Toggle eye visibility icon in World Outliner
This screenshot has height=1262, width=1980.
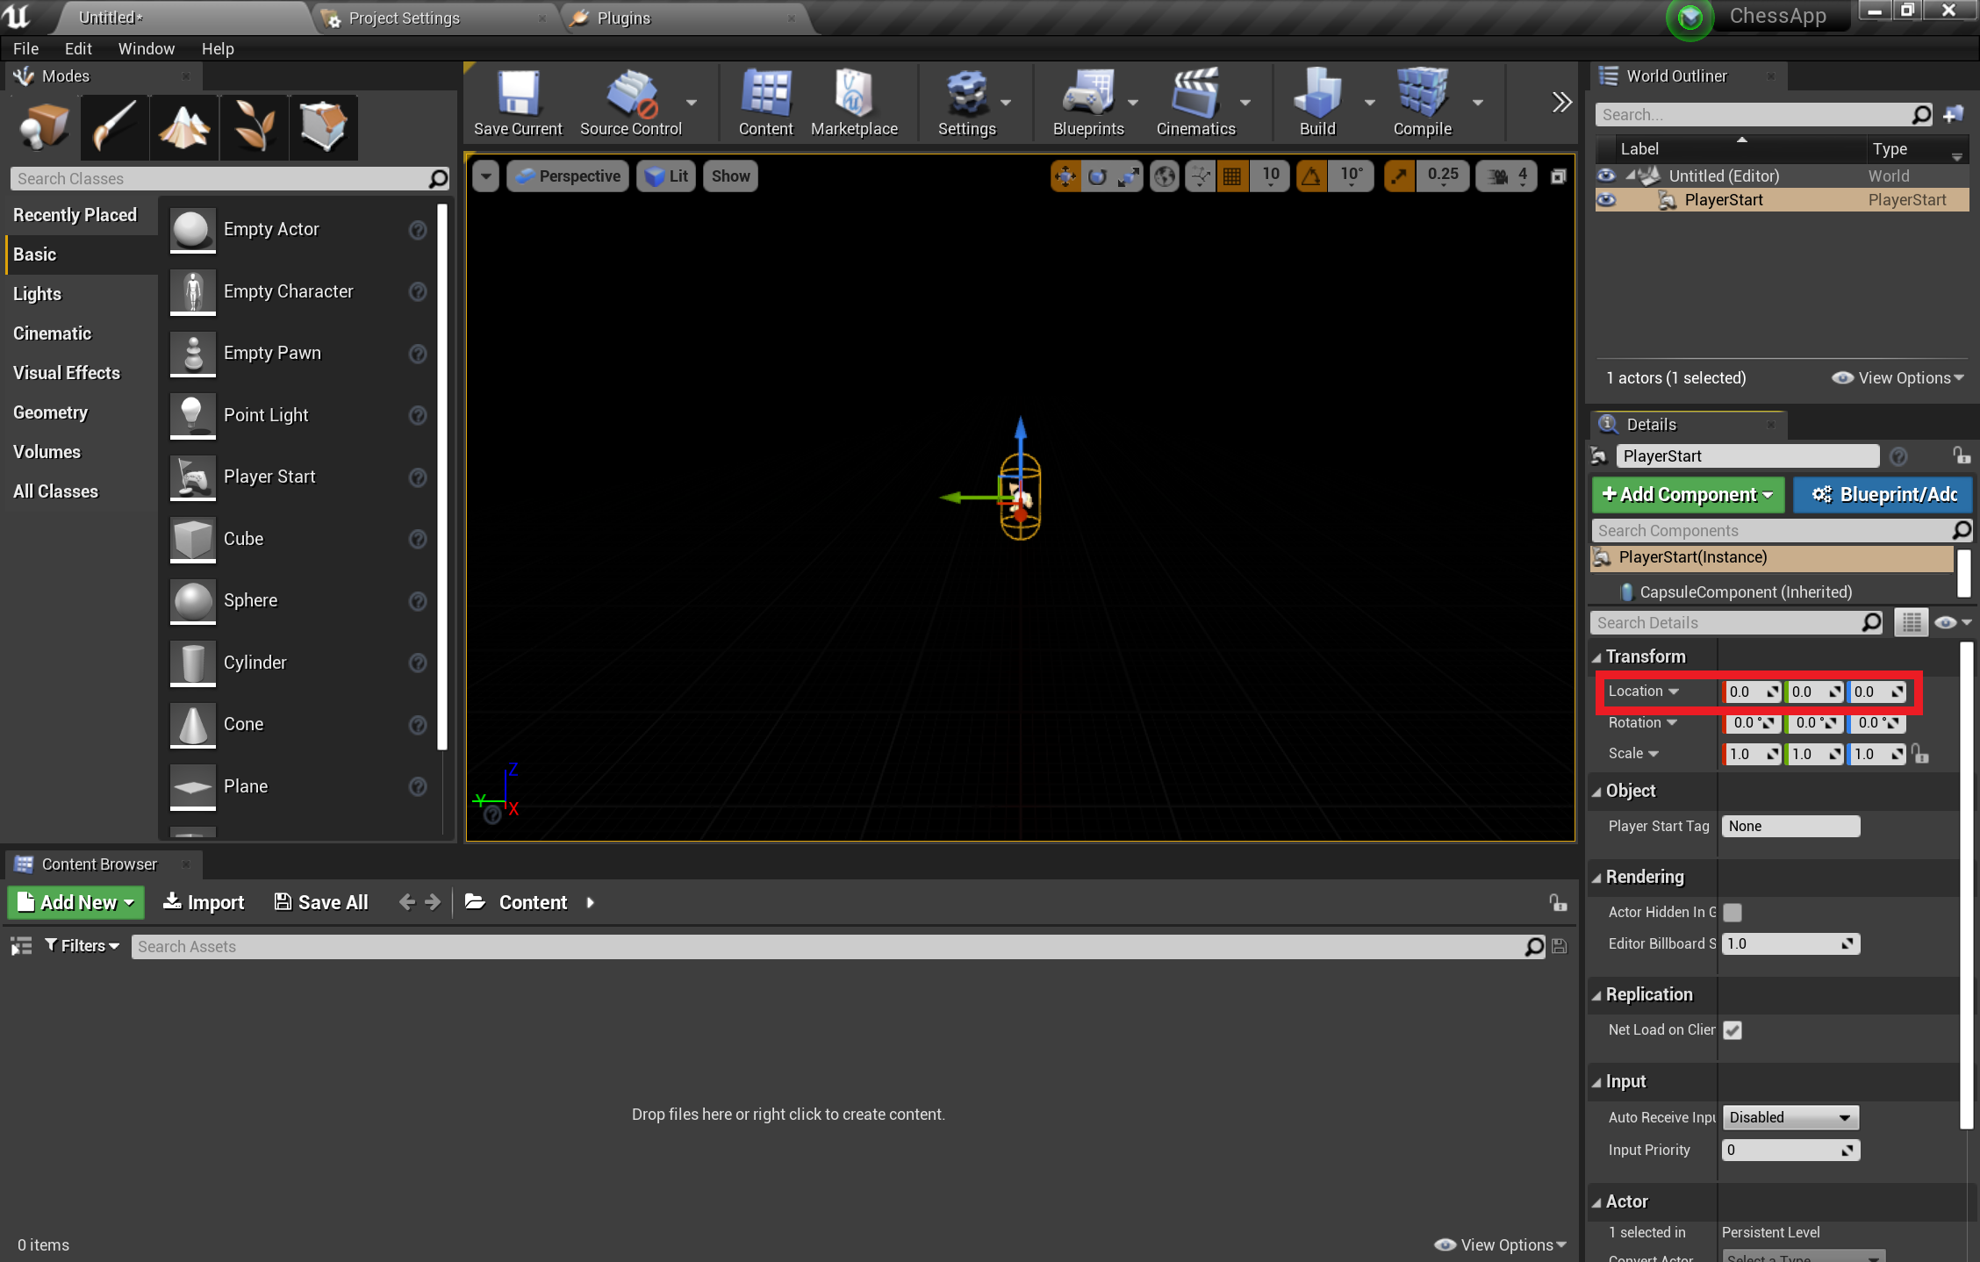point(1606,199)
